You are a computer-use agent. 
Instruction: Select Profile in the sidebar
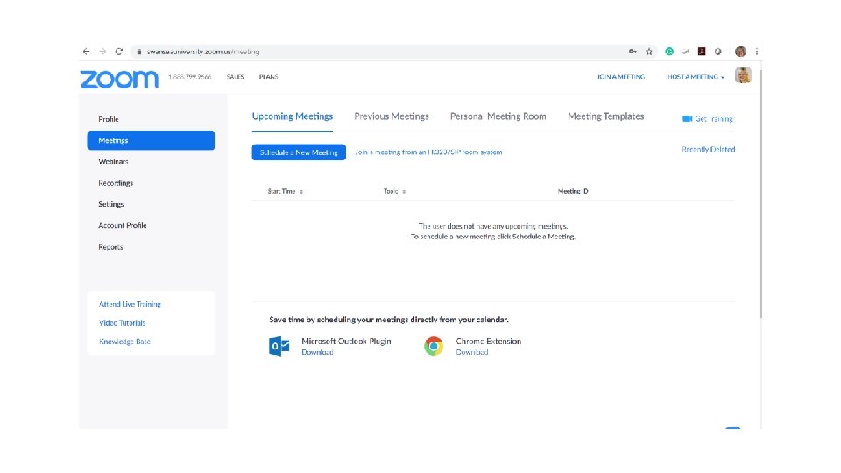[109, 119]
